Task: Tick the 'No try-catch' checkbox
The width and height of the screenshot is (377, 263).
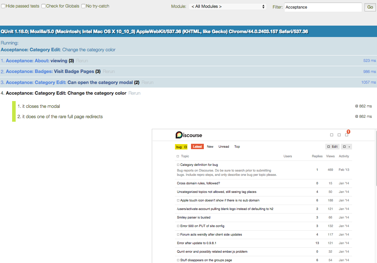Action: pos(83,6)
